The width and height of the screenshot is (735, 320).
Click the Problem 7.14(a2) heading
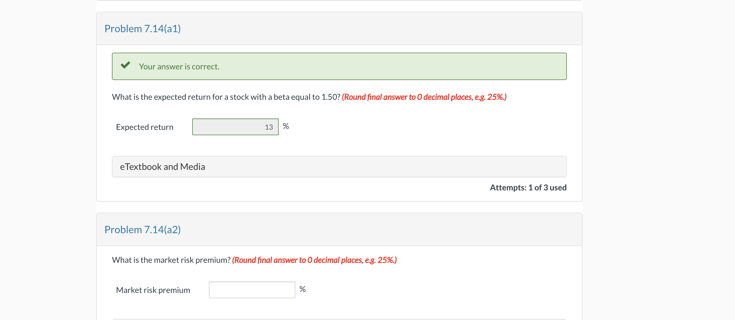tap(143, 229)
